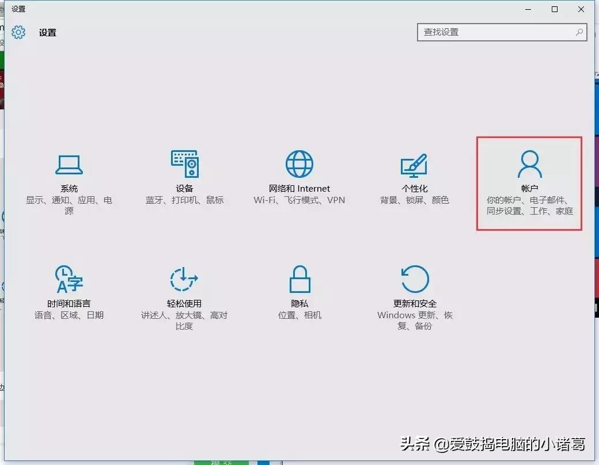Viewport: 599px width, 465px height.
Task: Click the gear icon beside the 设置 title
Action: click(19, 32)
